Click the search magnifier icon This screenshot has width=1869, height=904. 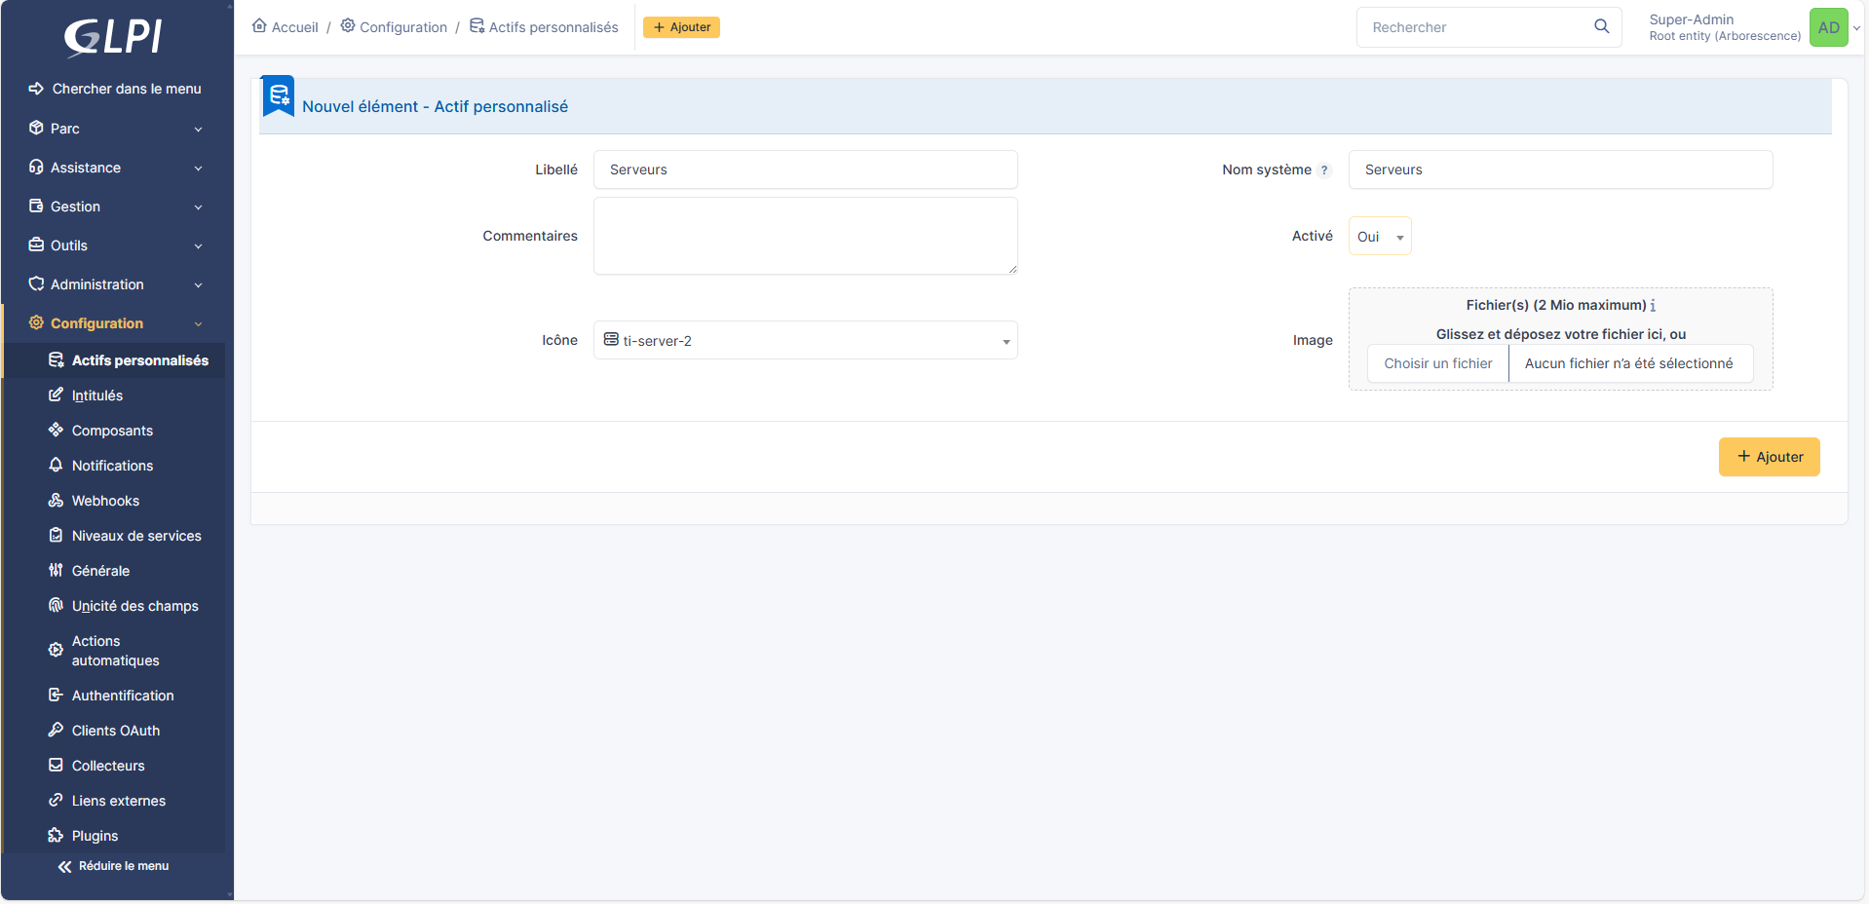pos(1601,26)
